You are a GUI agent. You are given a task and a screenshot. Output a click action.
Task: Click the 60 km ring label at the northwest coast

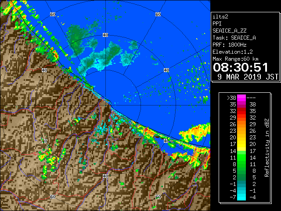point(53,14)
